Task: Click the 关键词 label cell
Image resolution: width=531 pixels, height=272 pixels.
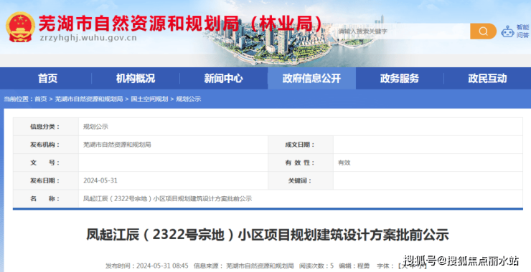Action: pos(301,181)
